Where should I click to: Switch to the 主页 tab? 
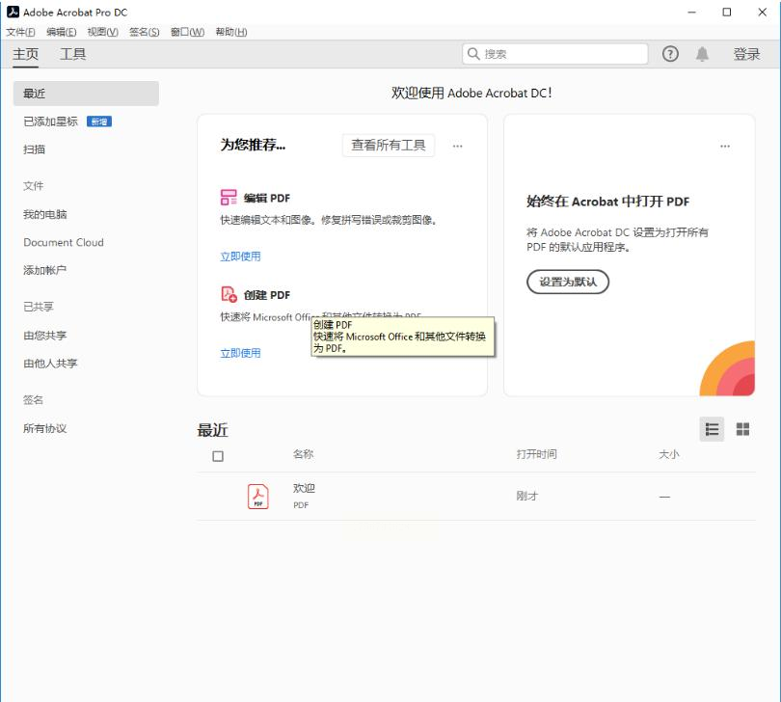(x=25, y=54)
